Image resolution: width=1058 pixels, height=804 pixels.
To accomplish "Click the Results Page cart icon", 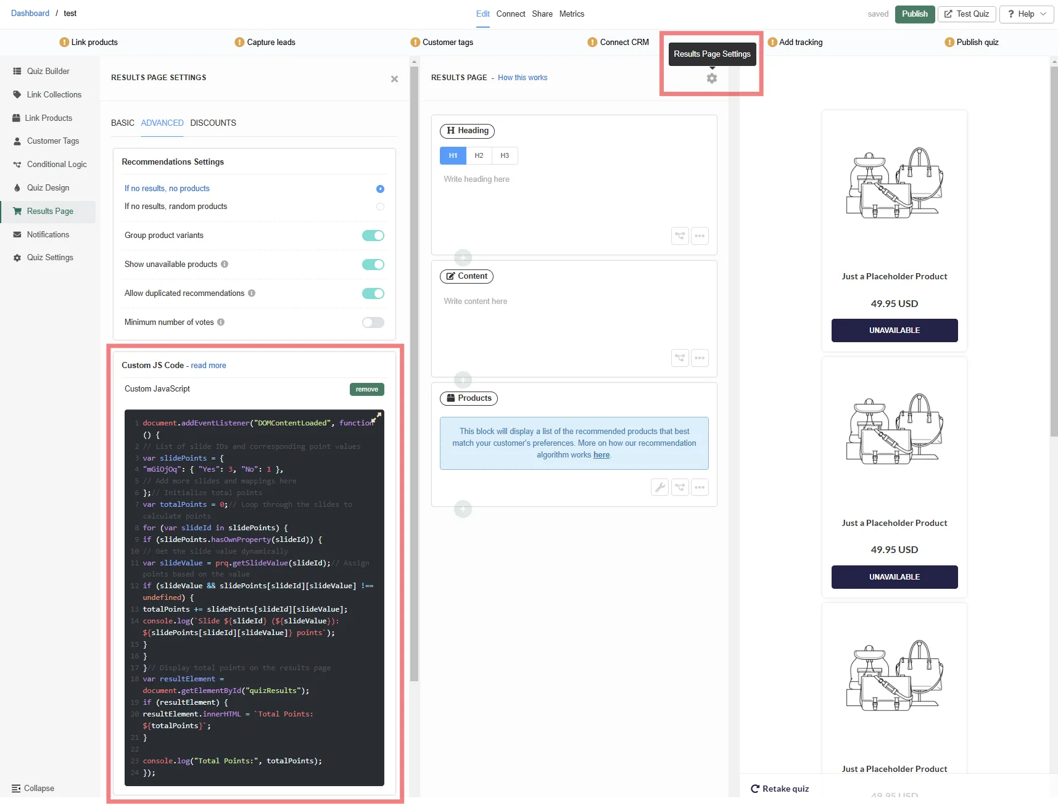I will point(17,211).
